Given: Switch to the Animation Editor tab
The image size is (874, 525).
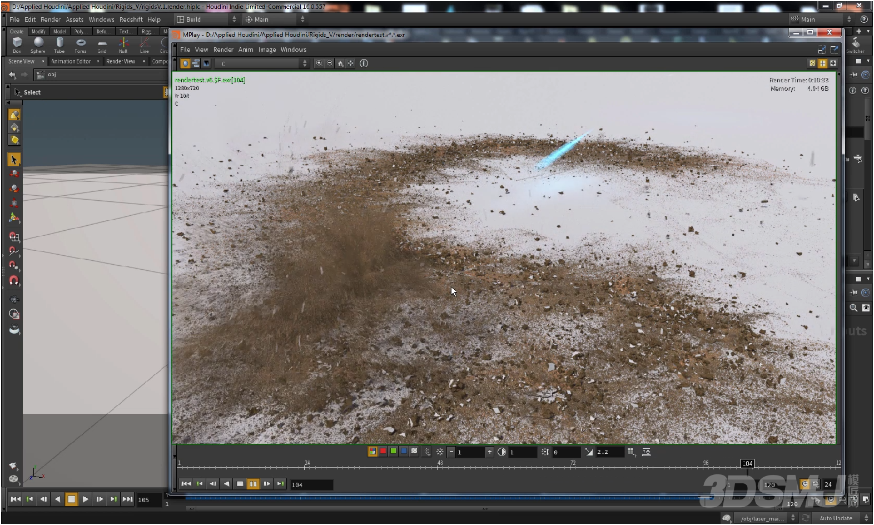Looking at the screenshot, I should [x=71, y=61].
